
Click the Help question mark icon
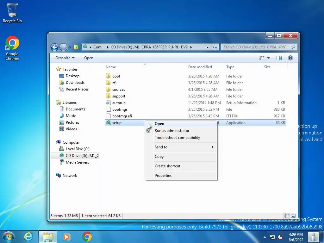tap(290, 58)
